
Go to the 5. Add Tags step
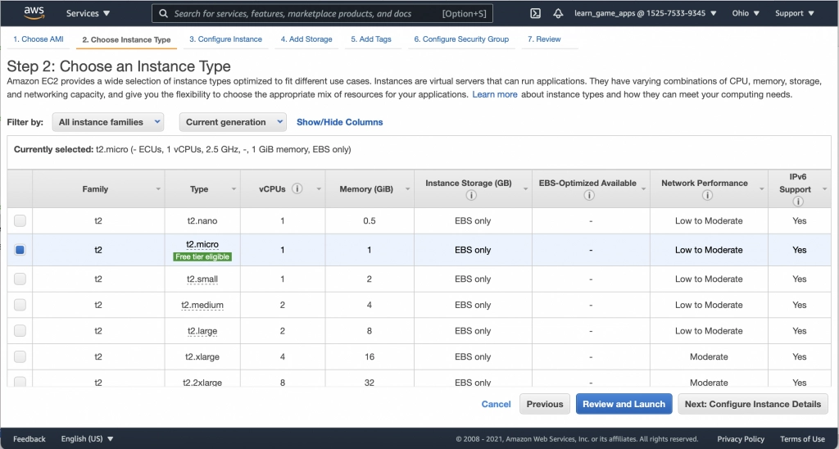(371, 39)
